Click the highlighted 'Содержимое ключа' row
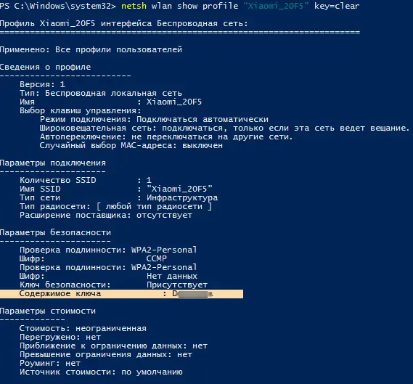The width and height of the screenshot is (413, 384). click(121, 294)
